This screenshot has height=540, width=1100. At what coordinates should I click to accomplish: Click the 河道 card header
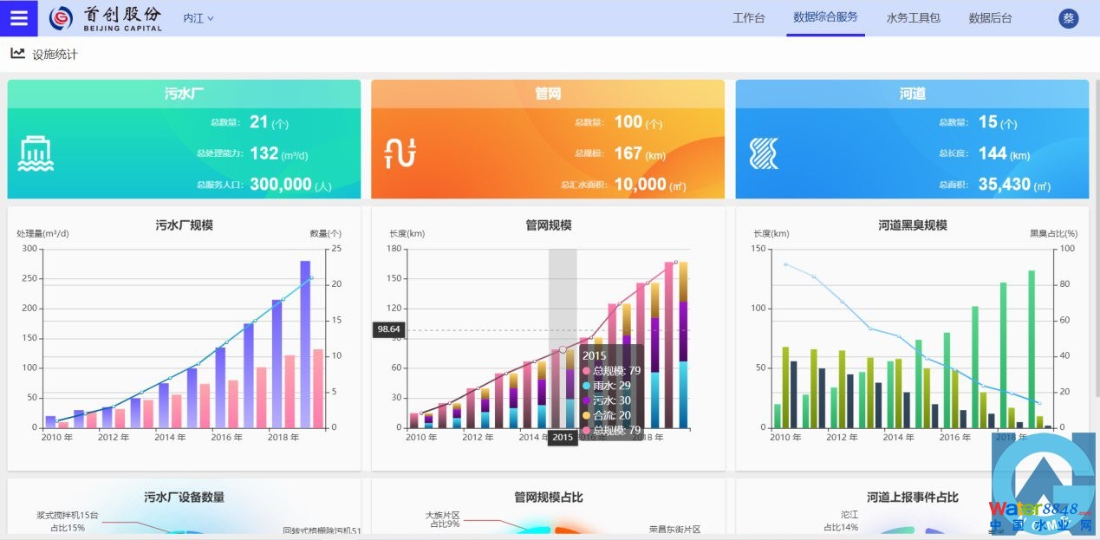[912, 94]
